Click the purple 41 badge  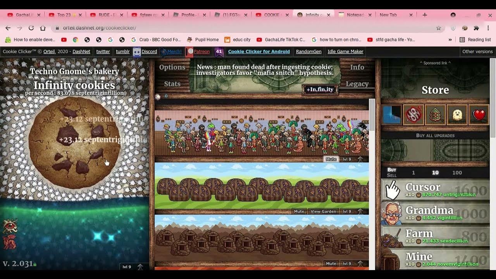tap(219, 52)
